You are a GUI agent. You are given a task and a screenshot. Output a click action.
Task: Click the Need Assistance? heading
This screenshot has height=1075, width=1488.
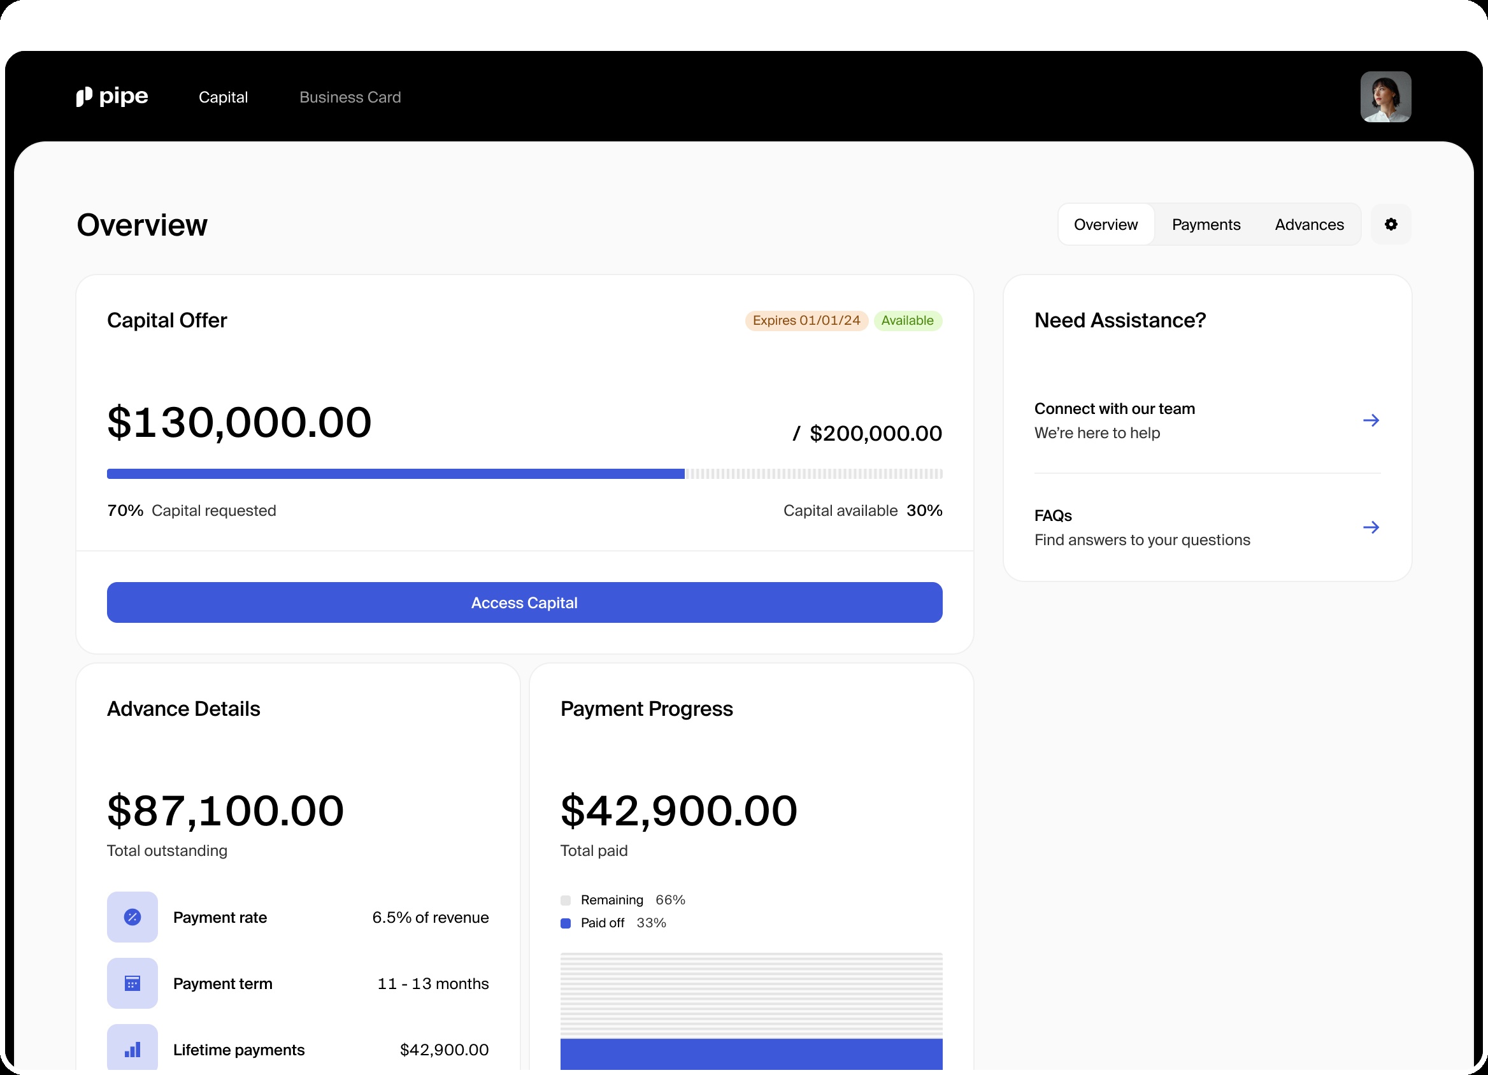coord(1120,320)
